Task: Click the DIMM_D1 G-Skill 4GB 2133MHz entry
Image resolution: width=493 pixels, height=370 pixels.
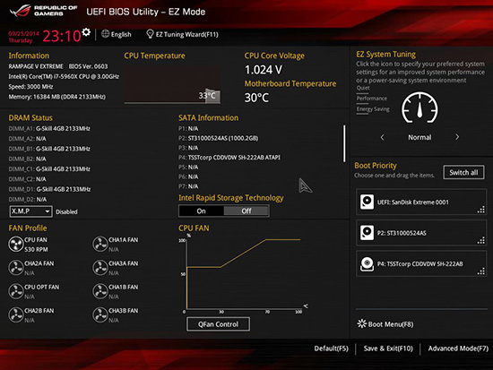Action: coord(49,189)
